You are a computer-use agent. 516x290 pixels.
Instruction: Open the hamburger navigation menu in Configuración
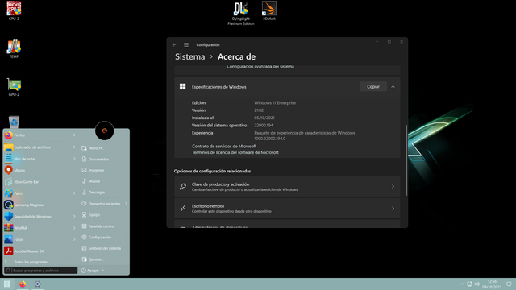pos(186,45)
